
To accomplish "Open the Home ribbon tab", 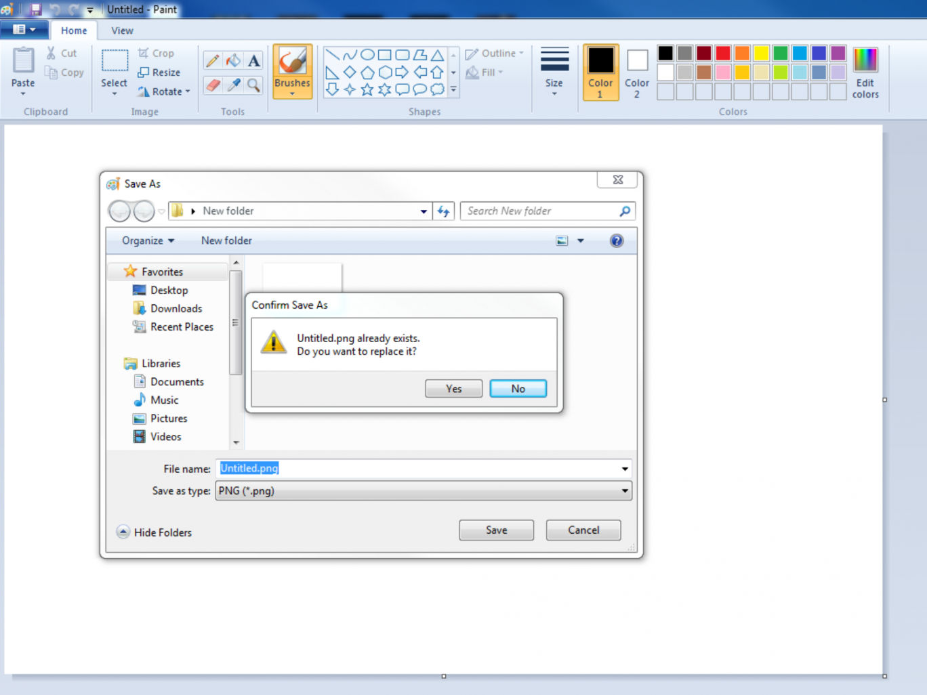I will pos(74,30).
